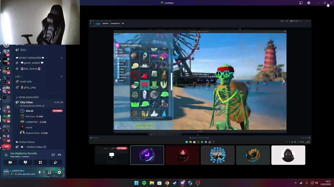
Task: Show hidden tray icons chevron
Action: click(x=295, y=183)
